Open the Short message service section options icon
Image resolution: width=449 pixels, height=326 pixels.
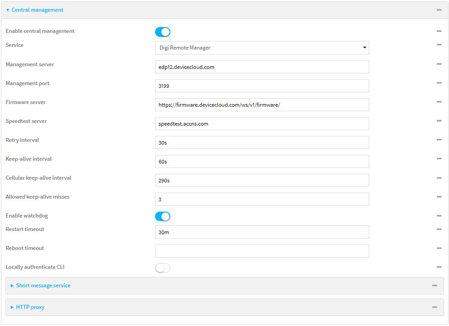[x=434, y=285]
